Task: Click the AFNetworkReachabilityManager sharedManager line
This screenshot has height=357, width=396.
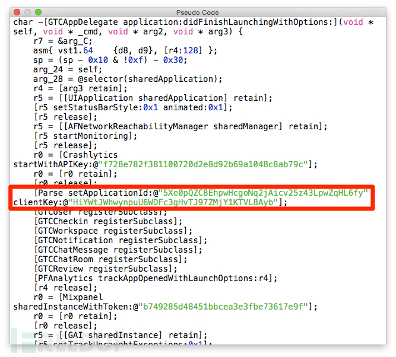Action: 180,126
